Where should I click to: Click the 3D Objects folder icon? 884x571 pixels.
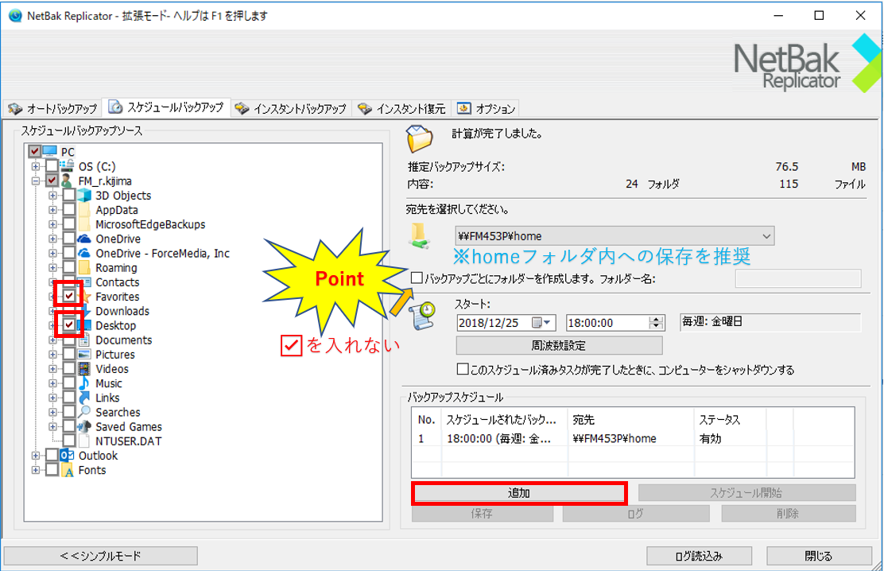[85, 196]
